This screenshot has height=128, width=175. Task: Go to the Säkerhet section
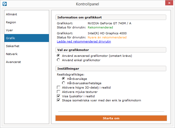(27, 46)
